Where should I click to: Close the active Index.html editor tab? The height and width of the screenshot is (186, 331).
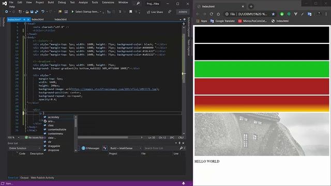click(x=28, y=20)
